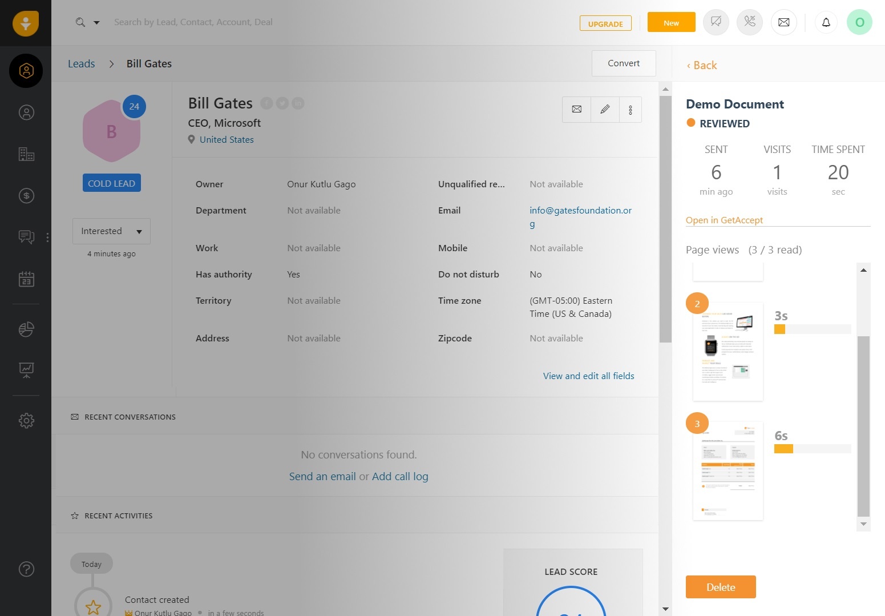Image resolution: width=885 pixels, height=616 pixels.
Task: Edit Bill Gates using the pencil icon
Action: [x=605, y=109]
